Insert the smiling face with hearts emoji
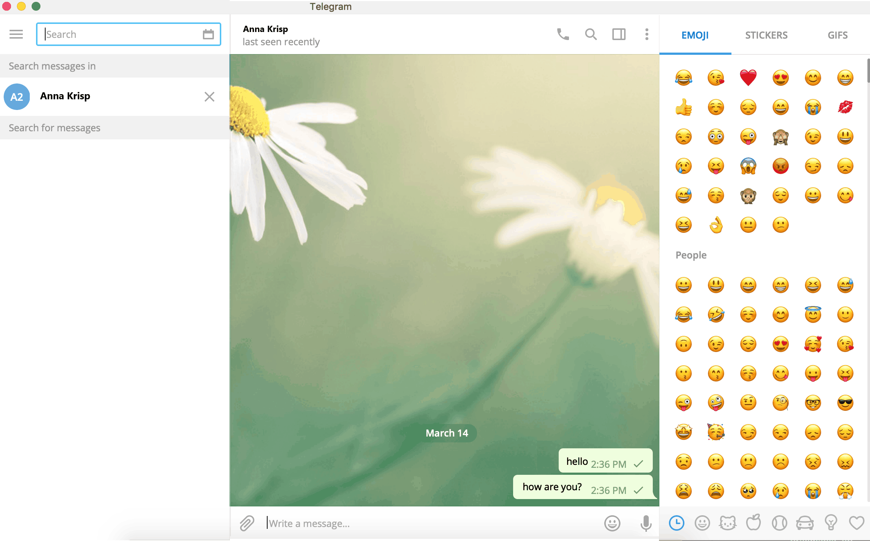Viewport: 870px width, 541px height. tap(813, 344)
